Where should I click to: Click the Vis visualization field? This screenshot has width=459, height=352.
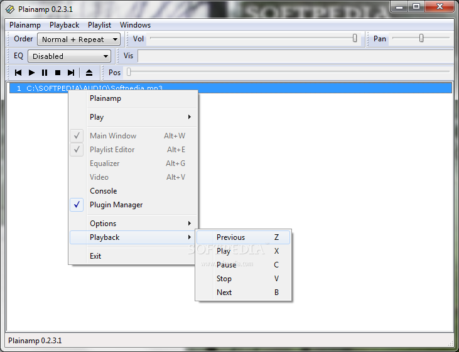[x=295, y=56]
